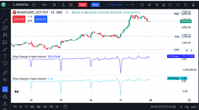Click the High 2,035.90 price label
Screen dimensions: 199x110
(183, 14)
